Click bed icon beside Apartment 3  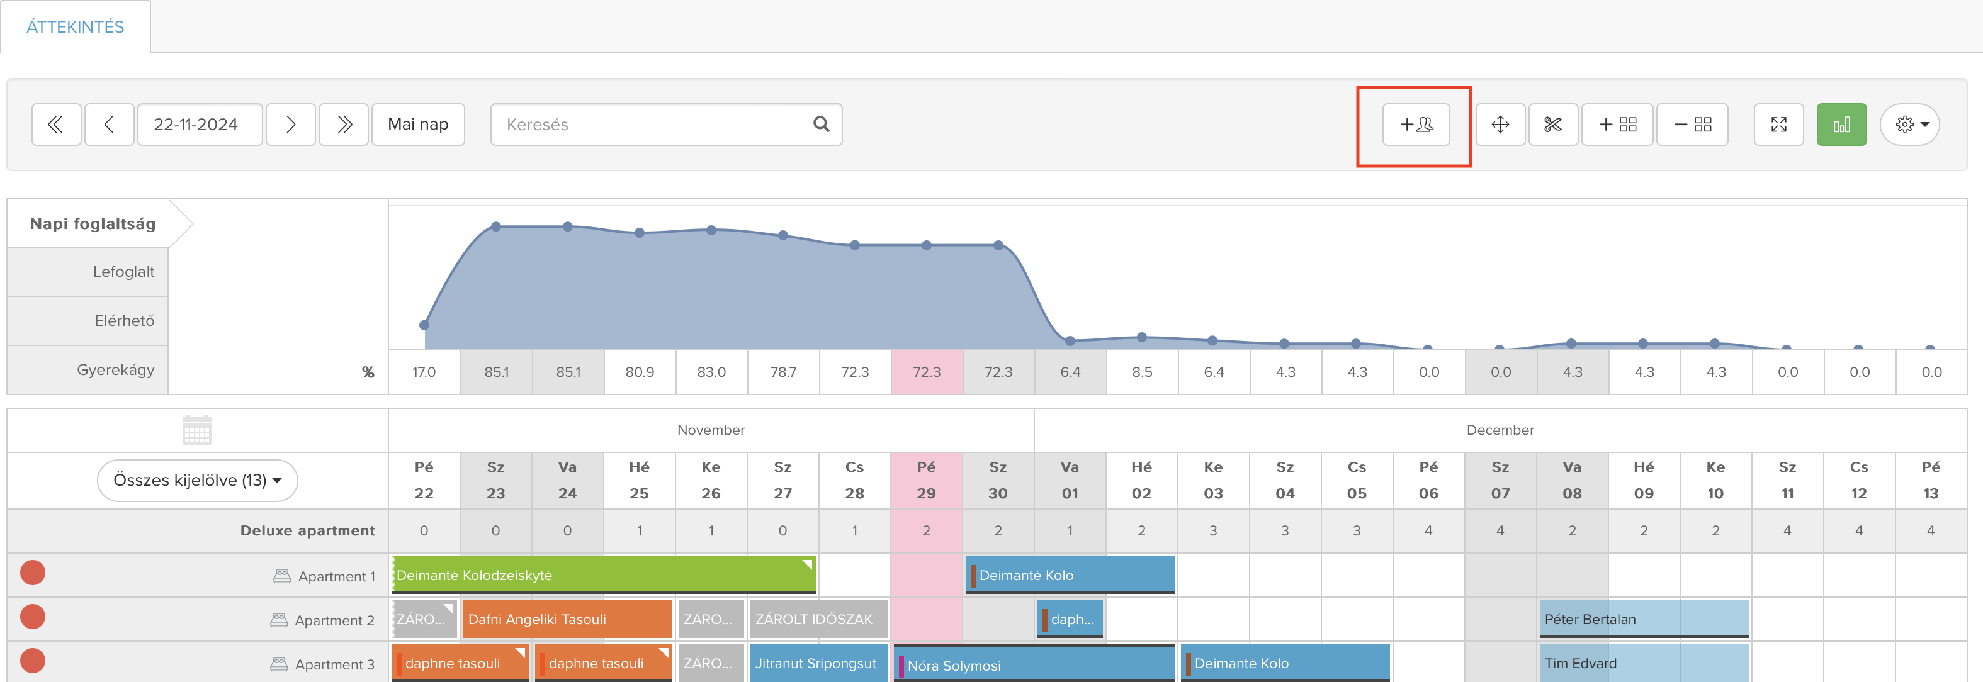pyautogui.click(x=279, y=664)
